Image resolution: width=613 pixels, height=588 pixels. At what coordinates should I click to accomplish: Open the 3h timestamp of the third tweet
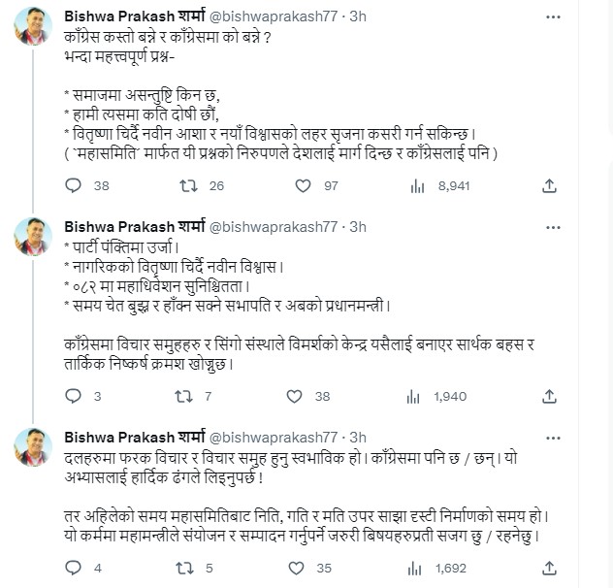pyautogui.click(x=358, y=437)
